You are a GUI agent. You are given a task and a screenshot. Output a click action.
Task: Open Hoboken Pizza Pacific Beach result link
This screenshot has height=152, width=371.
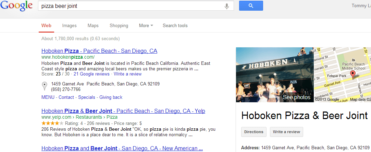pos(99,51)
